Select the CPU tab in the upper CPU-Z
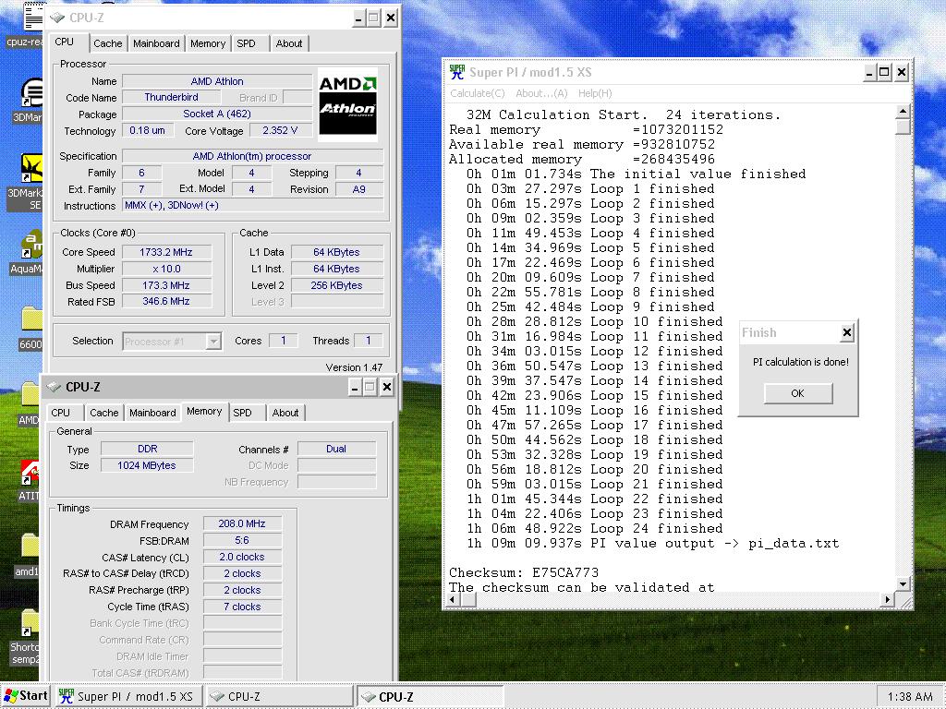The image size is (946, 709). pyautogui.click(x=64, y=42)
